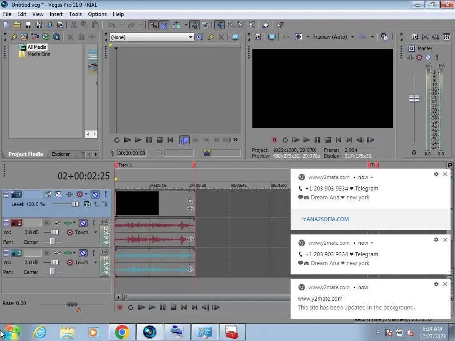
Task: Open the File menu
Action: pos(7,14)
